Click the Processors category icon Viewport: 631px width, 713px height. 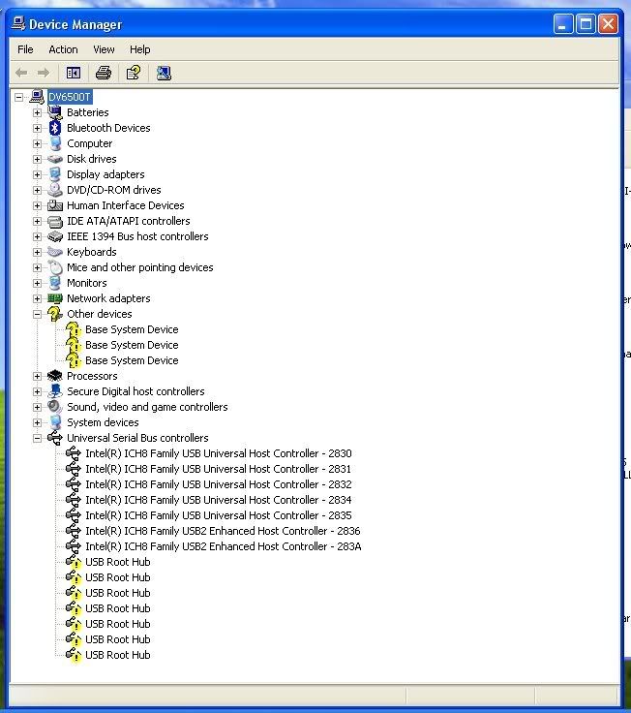tap(55, 376)
